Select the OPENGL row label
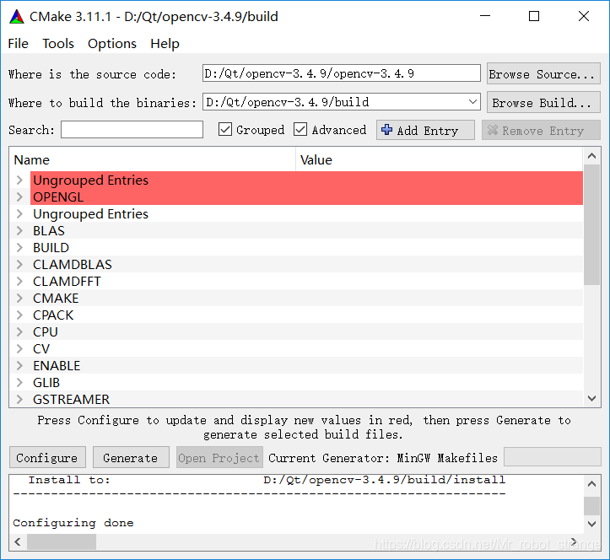 58,197
